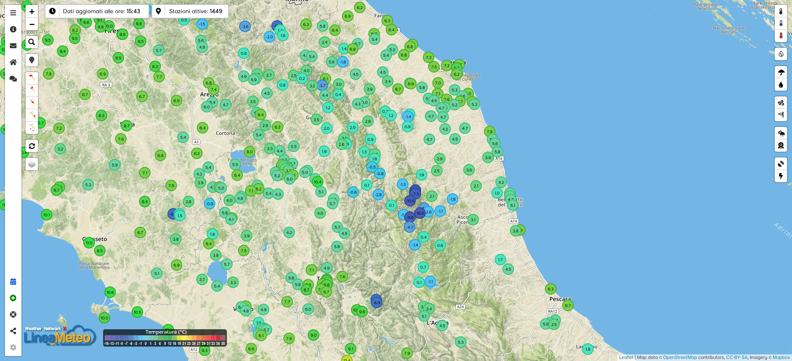
Task: Toggle the humidity percent droplet layer
Action: 781,54
